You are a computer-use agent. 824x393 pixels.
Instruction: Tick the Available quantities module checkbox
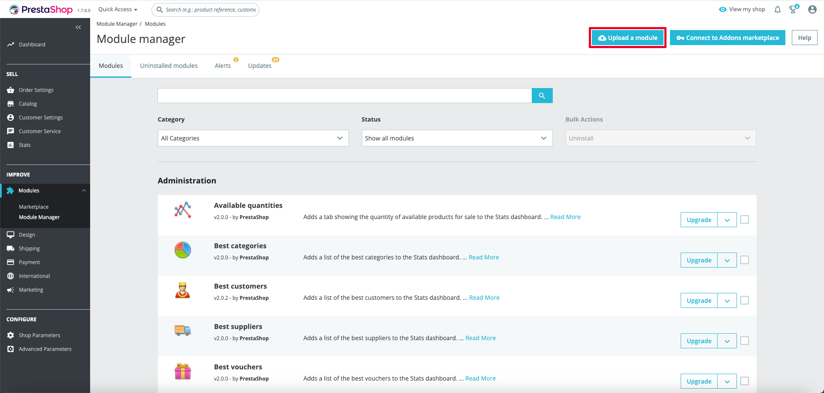pyautogui.click(x=745, y=220)
